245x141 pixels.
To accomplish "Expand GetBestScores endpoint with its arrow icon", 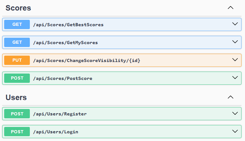I will (234, 24).
